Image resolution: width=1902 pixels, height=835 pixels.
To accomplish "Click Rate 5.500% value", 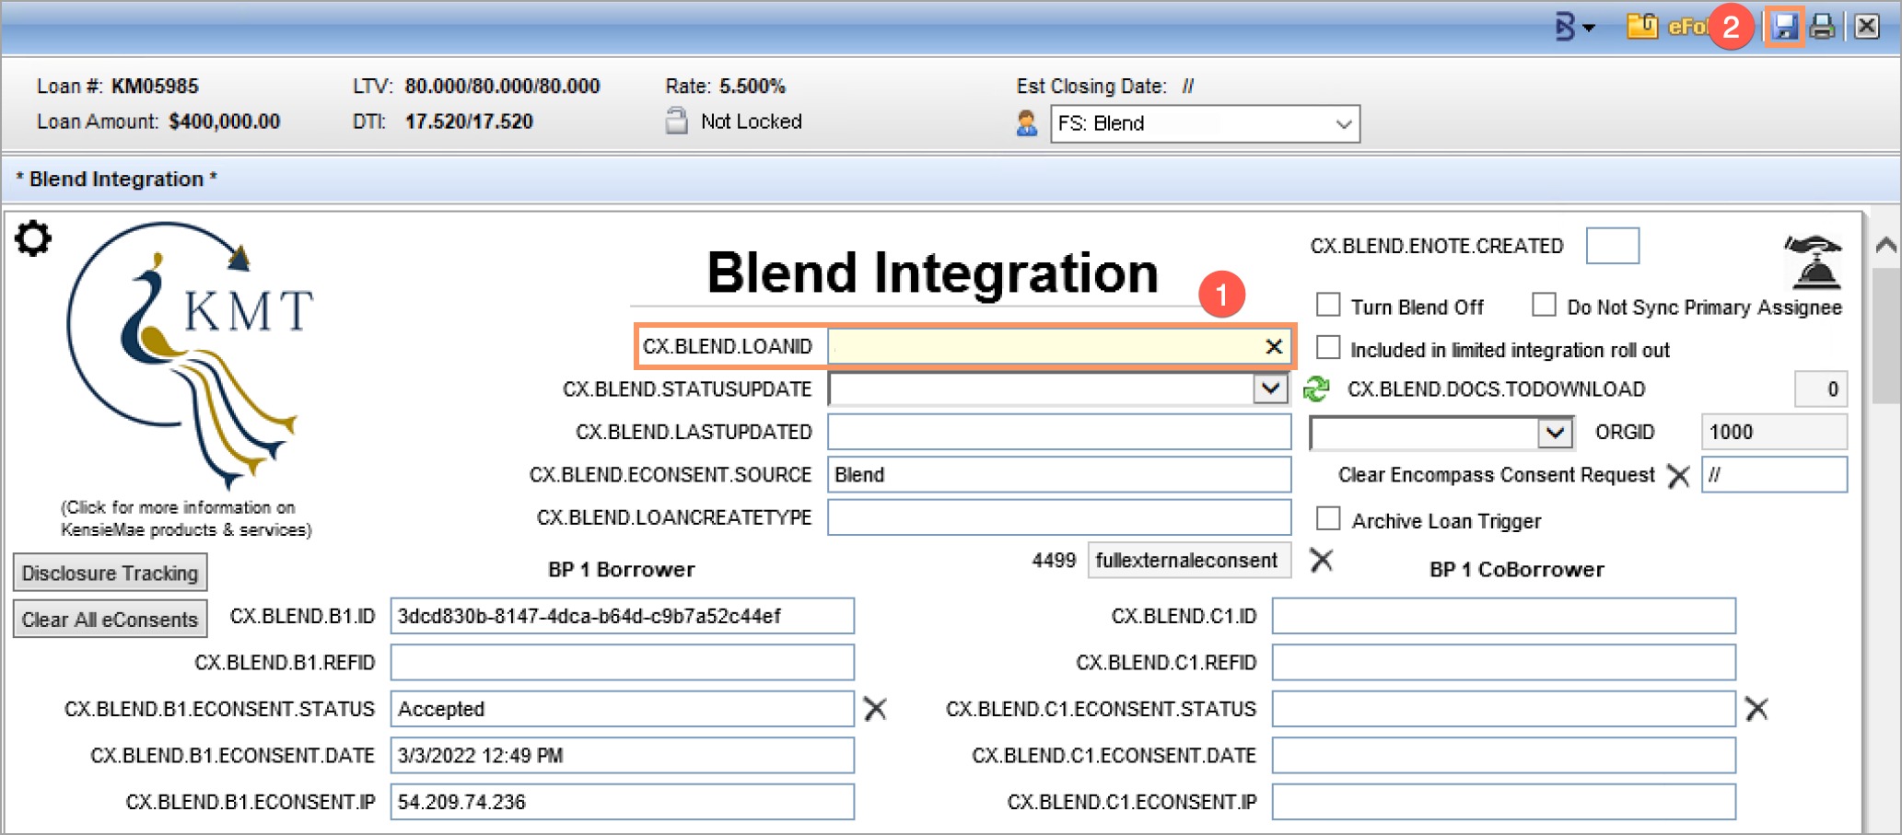I will pyautogui.click(x=753, y=87).
